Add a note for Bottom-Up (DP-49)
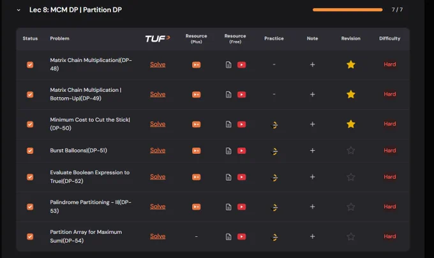Viewport: 434px width, 258px height. [313, 95]
